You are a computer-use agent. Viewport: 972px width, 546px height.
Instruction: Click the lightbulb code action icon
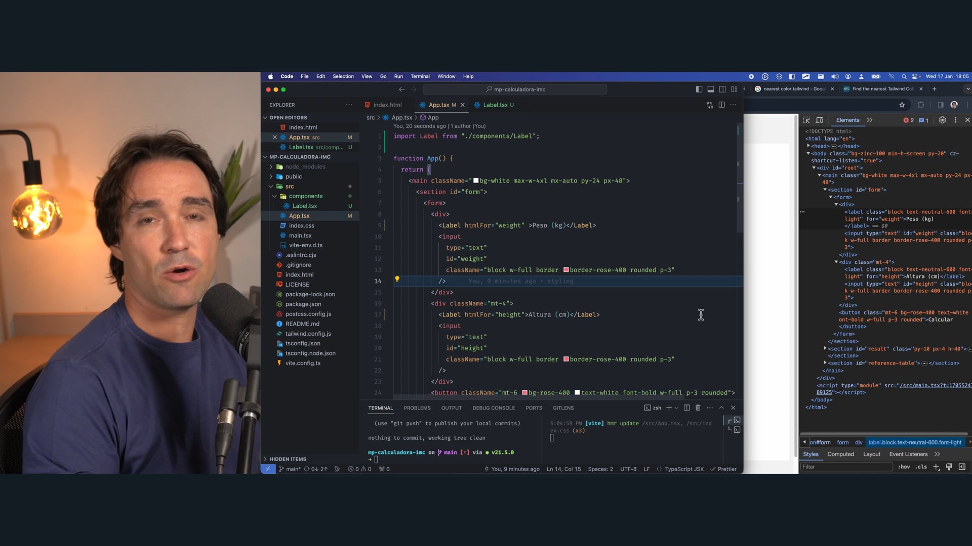tap(397, 279)
